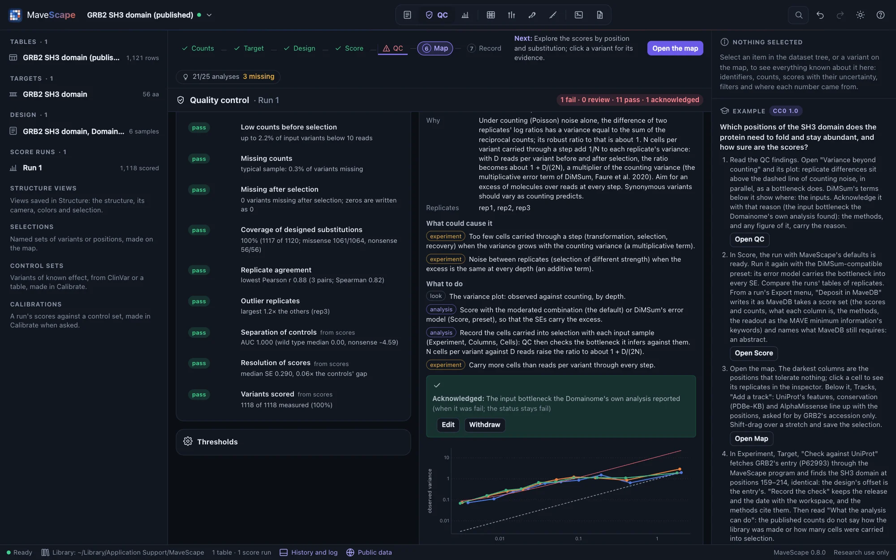Click the undo arrow icon

point(820,15)
